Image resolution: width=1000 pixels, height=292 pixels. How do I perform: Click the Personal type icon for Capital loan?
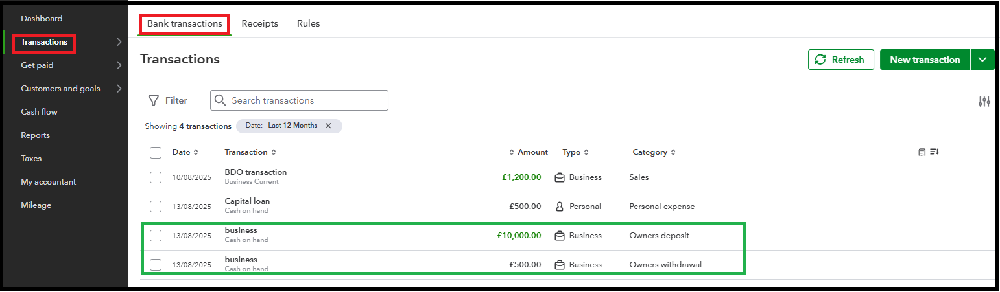tap(560, 207)
